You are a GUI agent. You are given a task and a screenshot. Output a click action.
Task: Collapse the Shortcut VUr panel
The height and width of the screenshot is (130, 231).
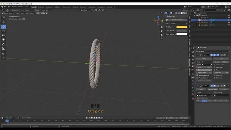pos(166,16)
